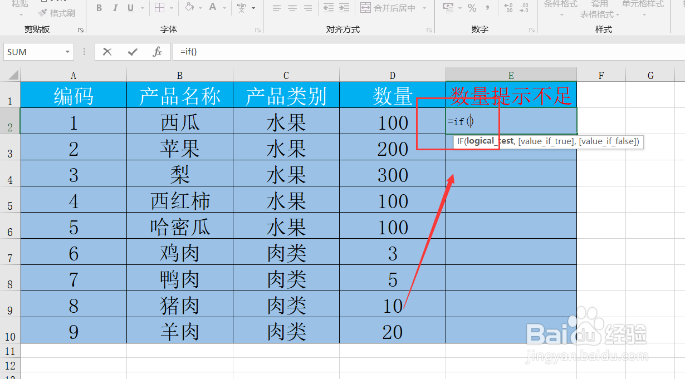Expand the accounting format dropdown arrow
The image size is (685, 379).
coord(459,8)
